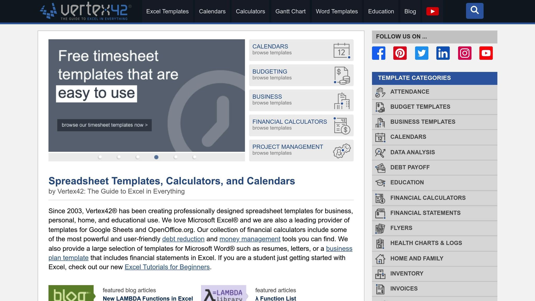Open the Excel Templates menu
This screenshot has width=535, height=301.
coord(167,11)
